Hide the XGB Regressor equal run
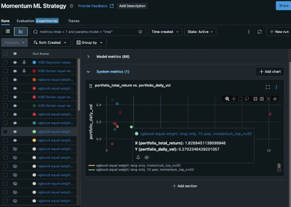Screen dimensions: 291x207 point(15,62)
